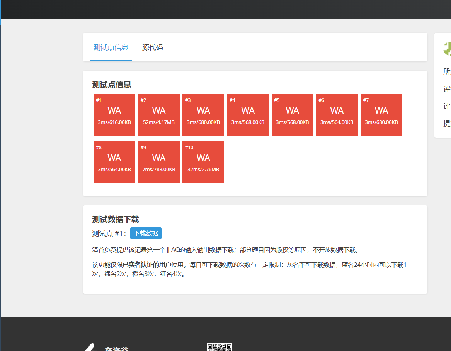451x351 pixels.
Task: Click the last info row in right sidebar
Action: coord(447,124)
